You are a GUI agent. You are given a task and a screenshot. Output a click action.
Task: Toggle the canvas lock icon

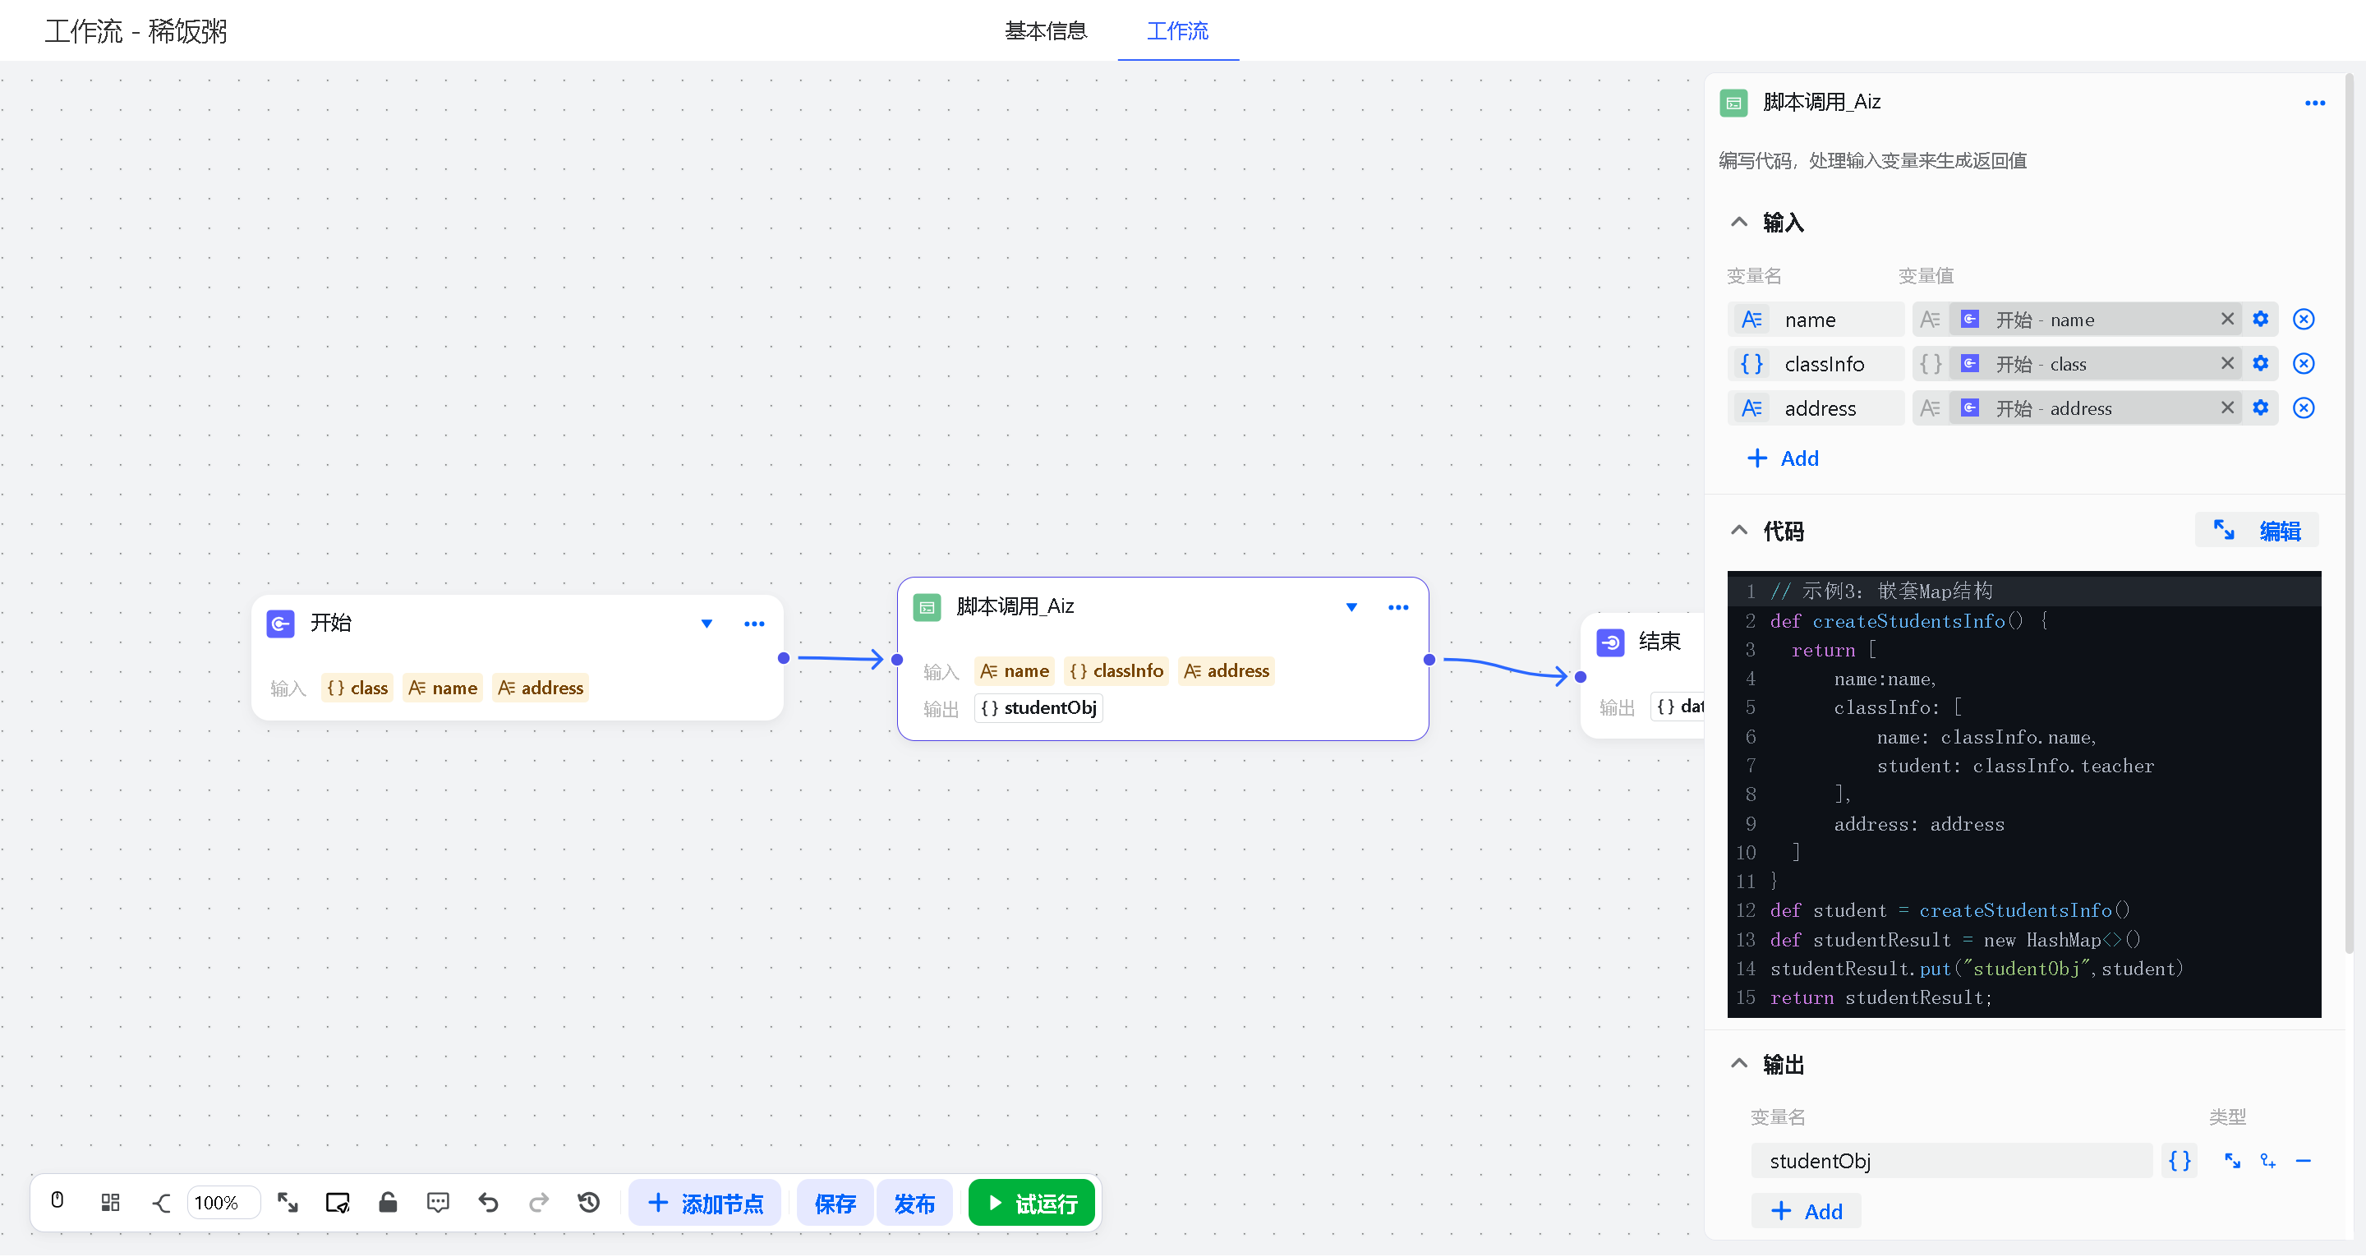tap(388, 1202)
